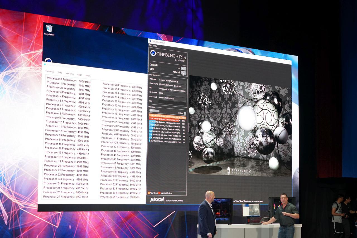Click 'Processor 14 Frequency' row
This screenshot has width=357, height=238.
(67, 140)
